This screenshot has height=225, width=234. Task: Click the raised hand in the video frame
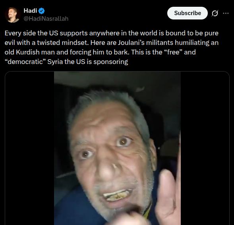pyautogui.click(x=168, y=194)
